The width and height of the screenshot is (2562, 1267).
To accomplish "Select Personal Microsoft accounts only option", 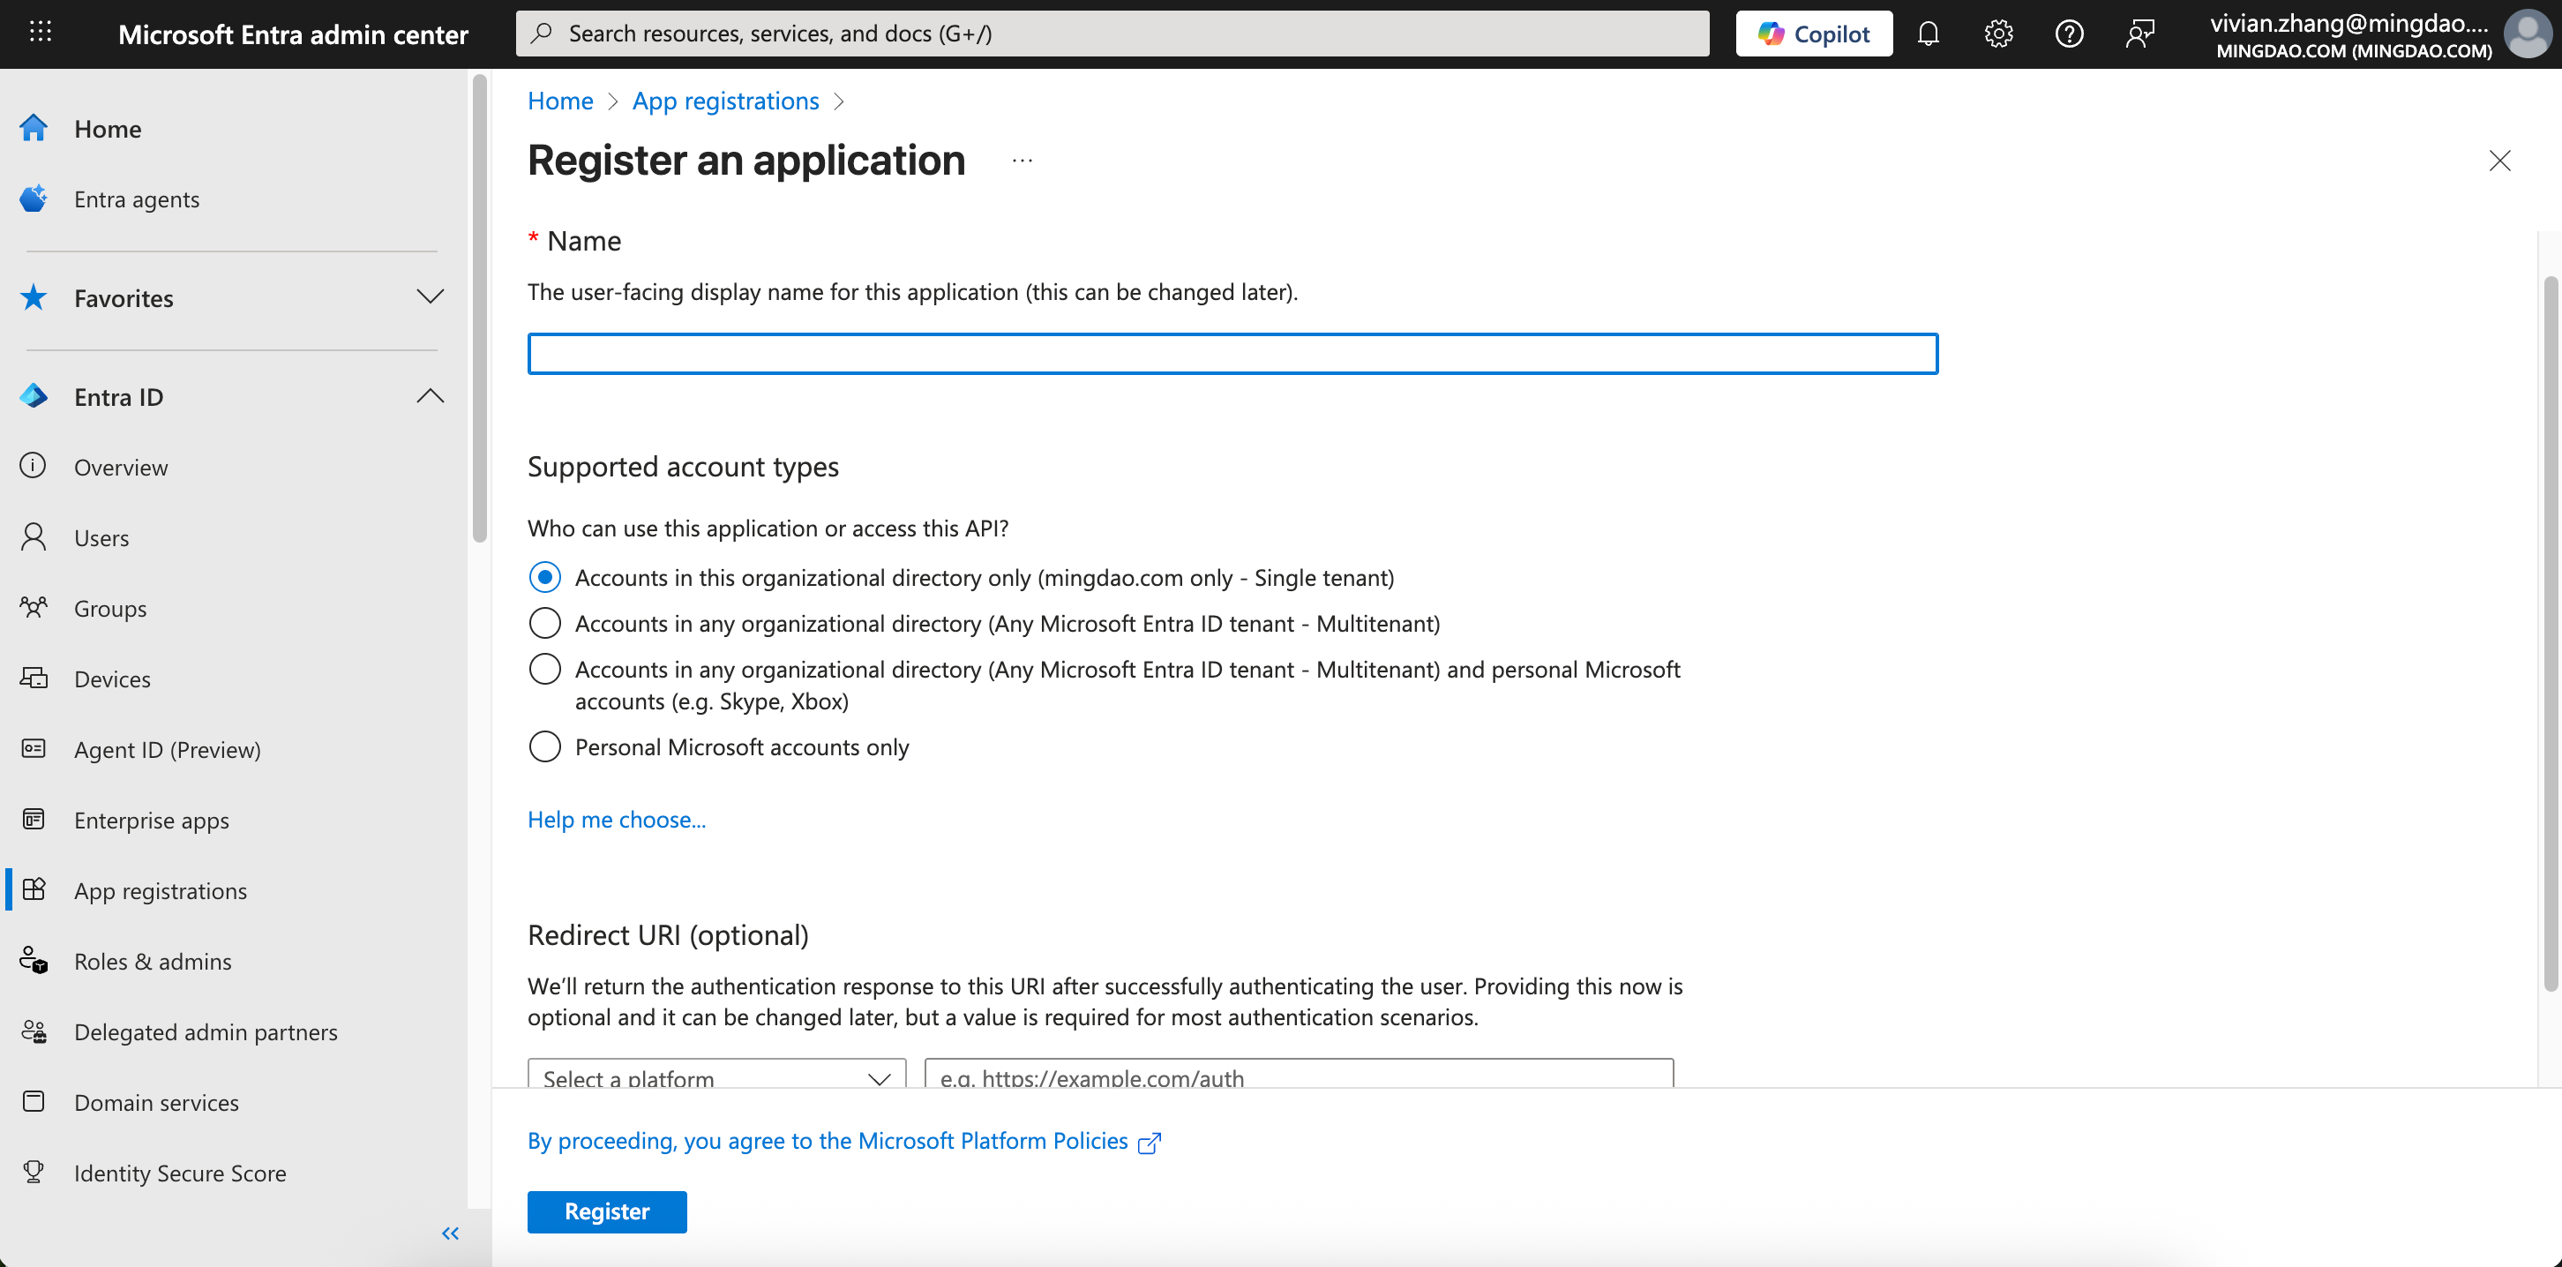I will [x=544, y=746].
